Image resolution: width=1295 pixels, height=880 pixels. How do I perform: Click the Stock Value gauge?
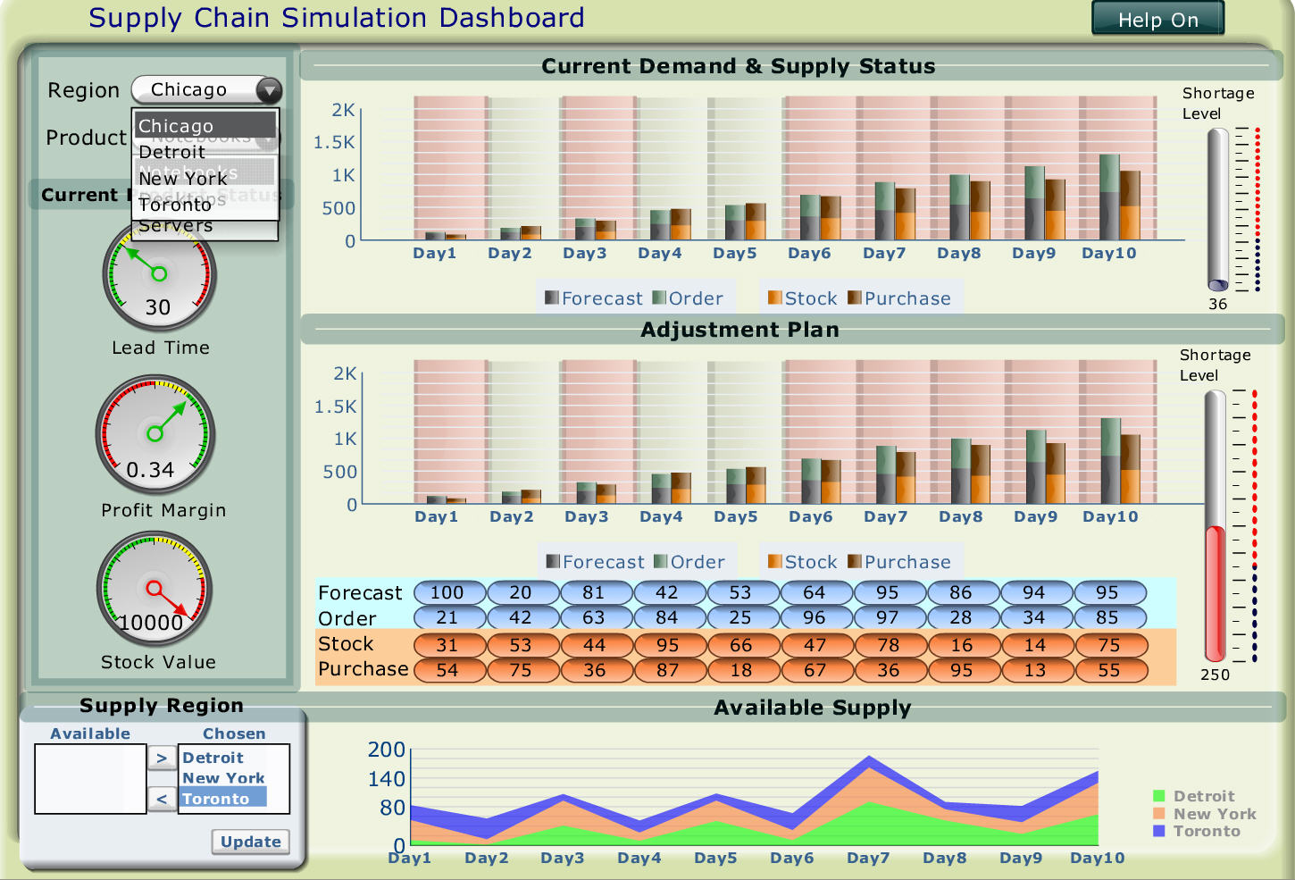click(156, 587)
